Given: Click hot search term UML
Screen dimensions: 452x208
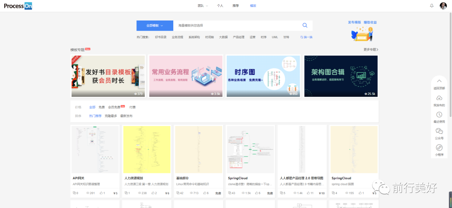Looking at the screenshot, I should coord(275,37).
